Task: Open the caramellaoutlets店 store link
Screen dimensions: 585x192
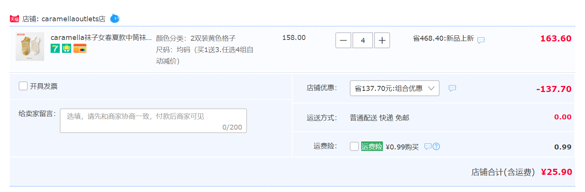Action: point(73,19)
